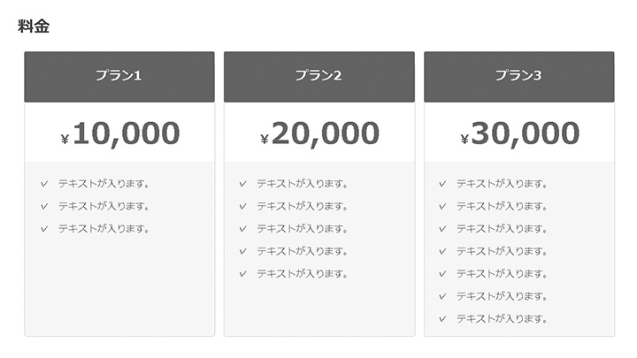
Task: Click the fourth checkmark icon under プラン3
Action: pyautogui.click(x=442, y=252)
